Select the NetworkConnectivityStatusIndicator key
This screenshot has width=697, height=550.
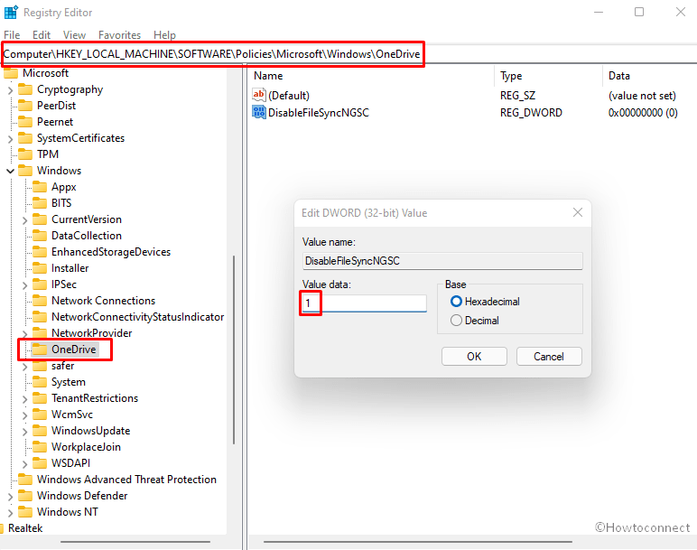coord(137,317)
